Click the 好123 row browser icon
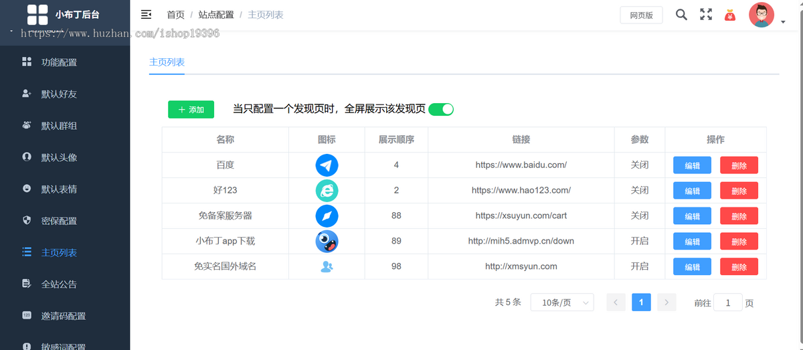The height and width of the screenshot is (350, 803). [327, 191]
